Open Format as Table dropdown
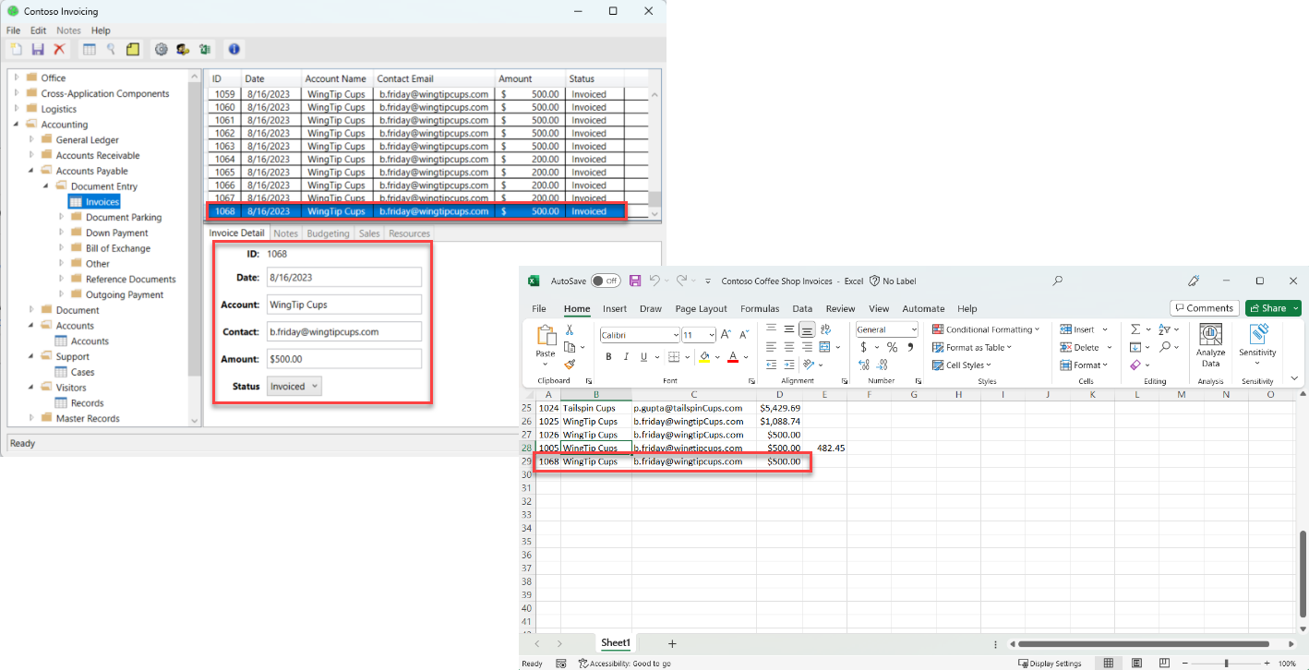Image resolution: width=1309 pixels, height=670 pixels. point(972,347)
